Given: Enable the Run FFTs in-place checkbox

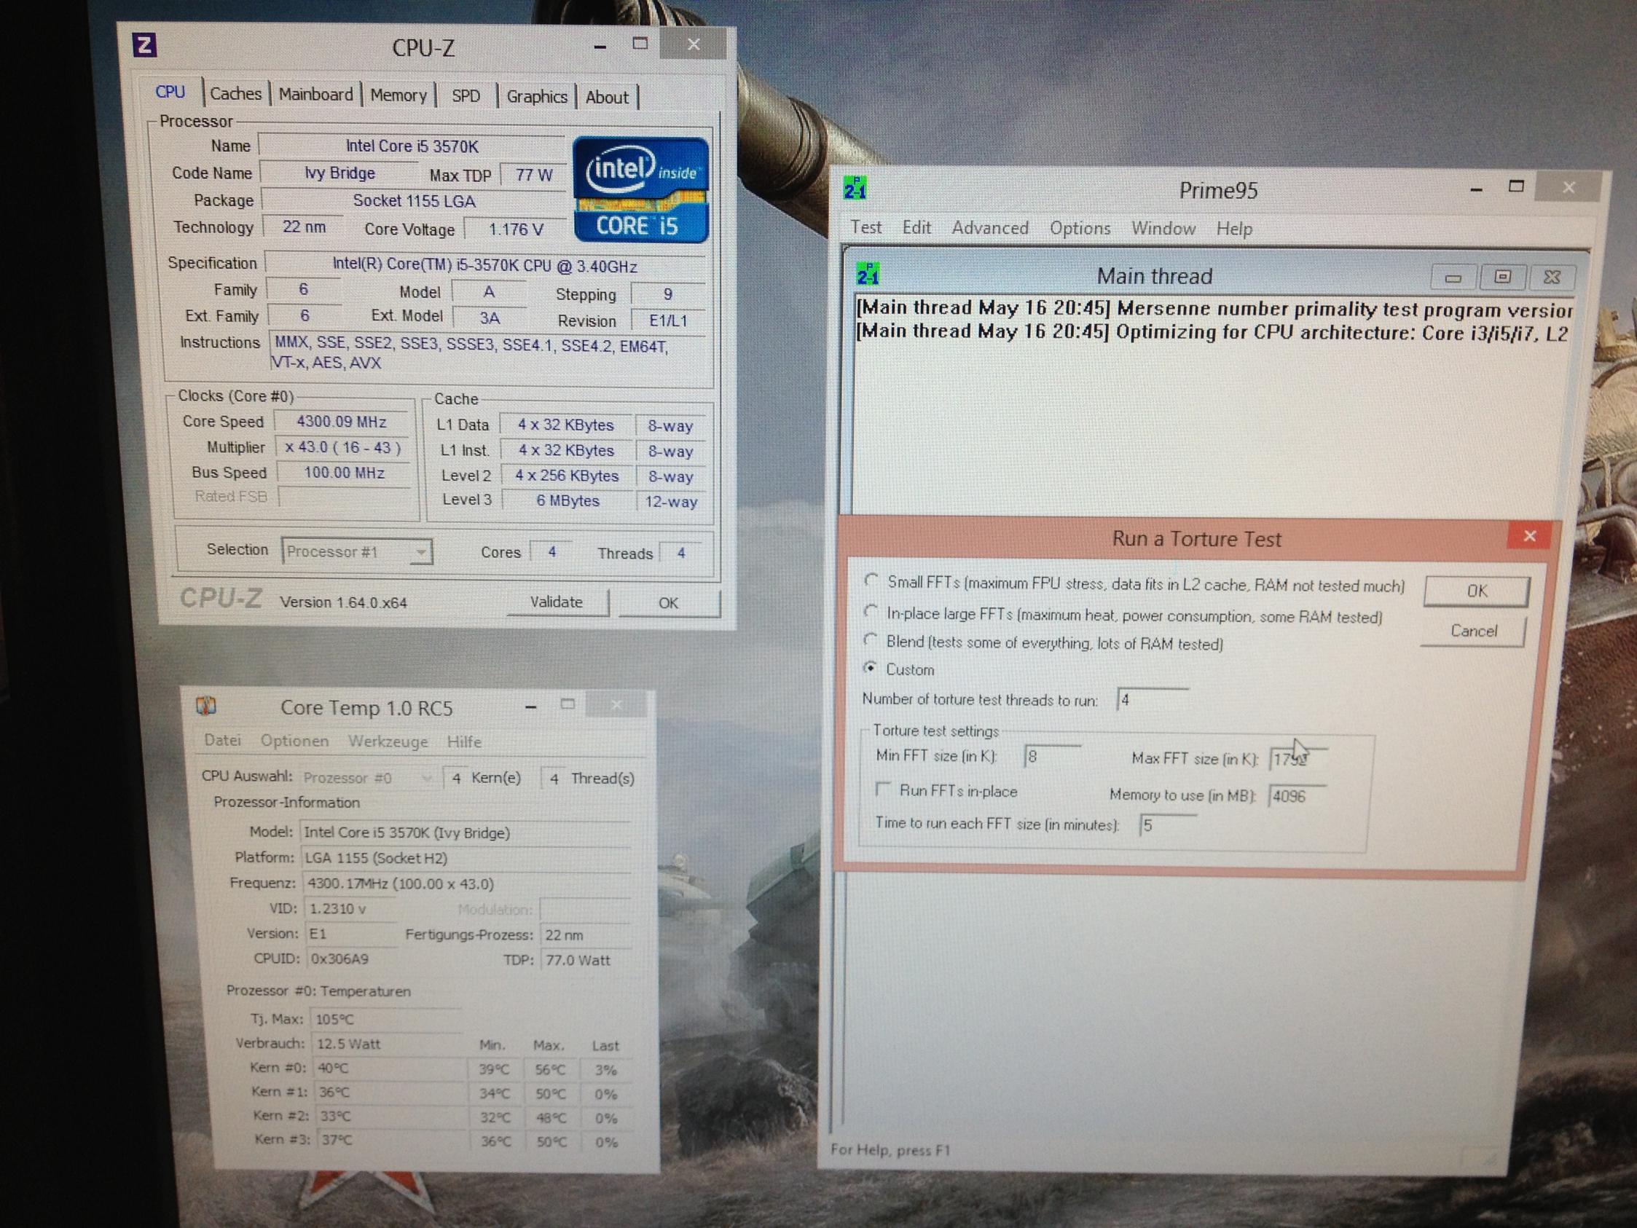Looking at the screenshot, I should tap(882, 790).
